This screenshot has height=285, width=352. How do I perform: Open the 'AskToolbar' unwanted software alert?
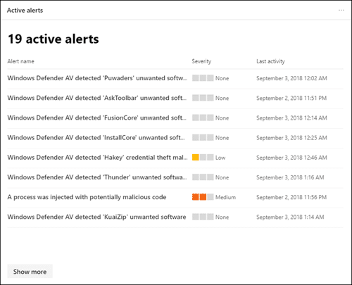pos(97,98)
